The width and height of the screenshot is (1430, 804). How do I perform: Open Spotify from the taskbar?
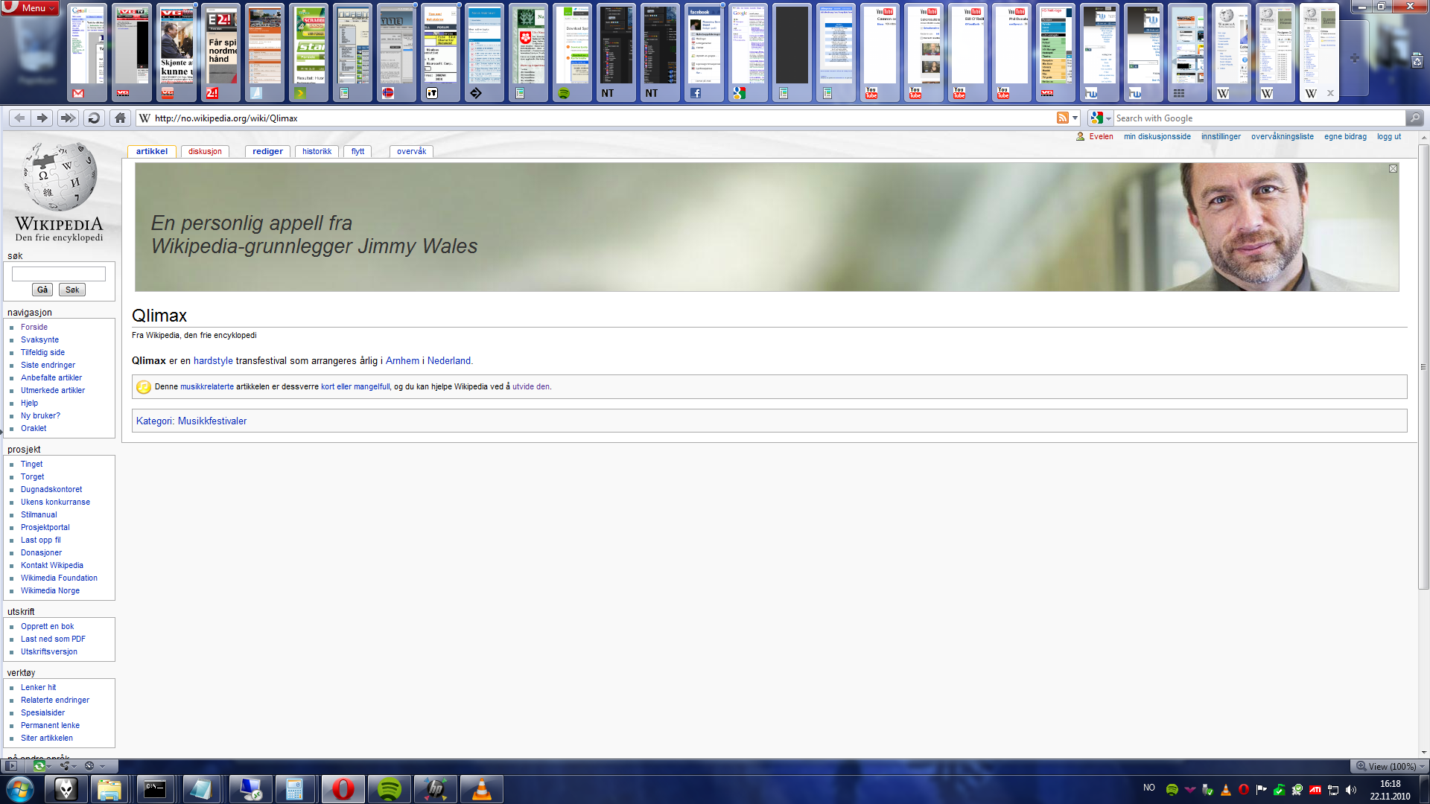(389, 789)
